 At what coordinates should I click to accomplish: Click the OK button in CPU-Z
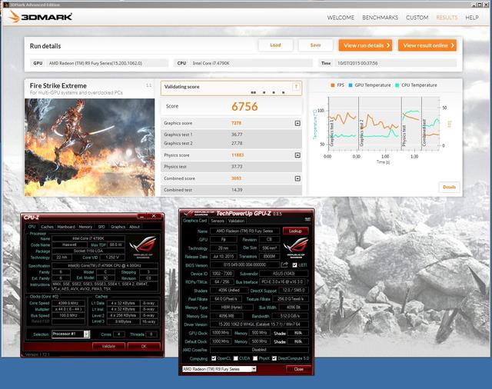[x=144, y=346]
